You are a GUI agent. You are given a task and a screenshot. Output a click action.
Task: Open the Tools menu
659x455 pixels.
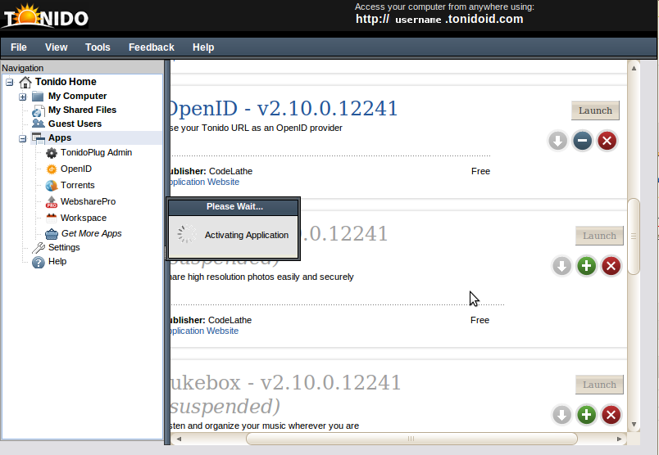coord(98,47)
